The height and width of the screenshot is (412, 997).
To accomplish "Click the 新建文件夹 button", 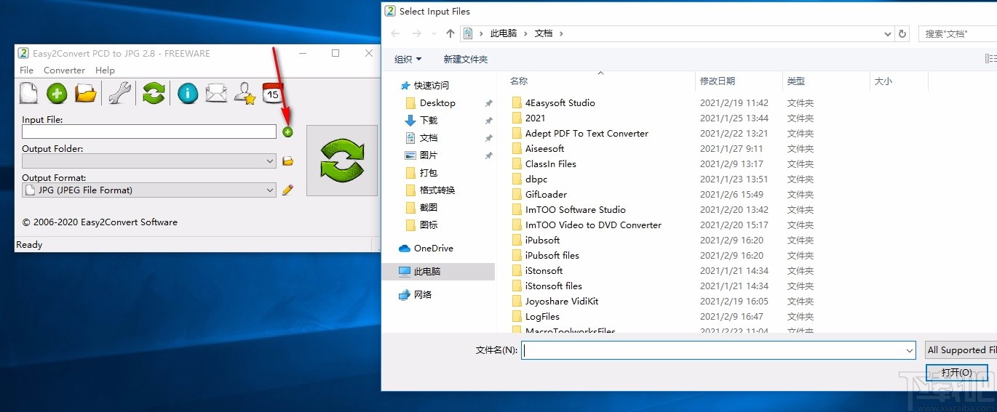I will pos(466,60).
